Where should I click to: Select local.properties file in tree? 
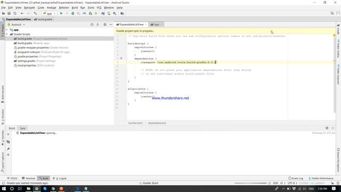tap(34, 65)
